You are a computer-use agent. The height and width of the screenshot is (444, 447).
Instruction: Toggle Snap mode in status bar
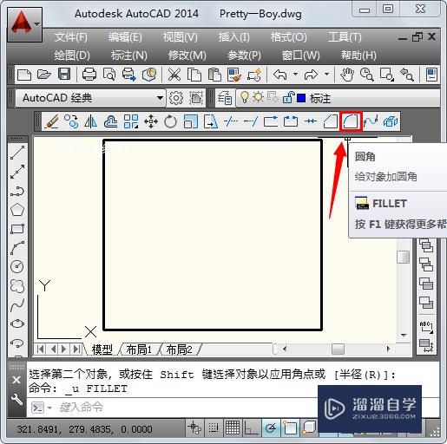[214, 428]
